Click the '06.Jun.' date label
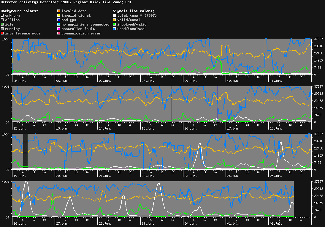The image size is (325, 227). [62, 81]
